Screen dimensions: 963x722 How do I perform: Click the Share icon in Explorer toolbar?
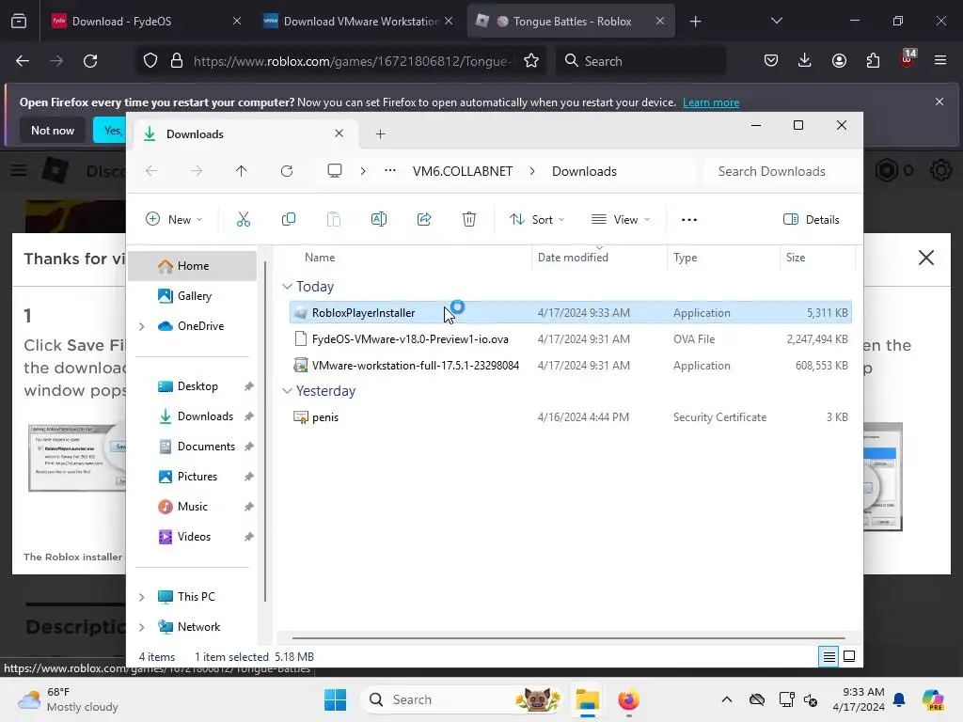coord(424,219)
